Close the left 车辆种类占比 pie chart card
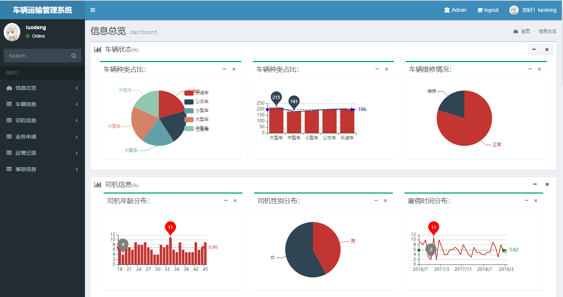The height and width of the screenshot is (297, 563). (234, 69)
